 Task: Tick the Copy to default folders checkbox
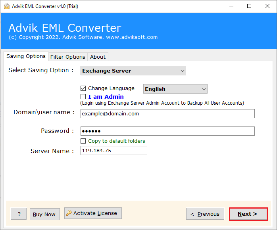pos(83,141)
